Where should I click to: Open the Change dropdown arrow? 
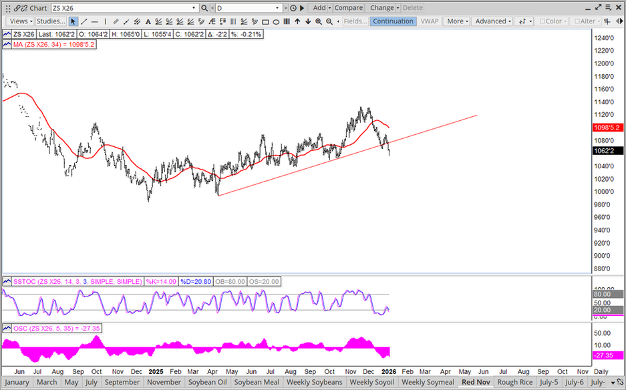398,8
